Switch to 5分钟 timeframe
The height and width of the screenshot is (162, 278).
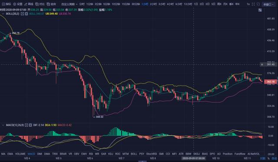point(107,4)
